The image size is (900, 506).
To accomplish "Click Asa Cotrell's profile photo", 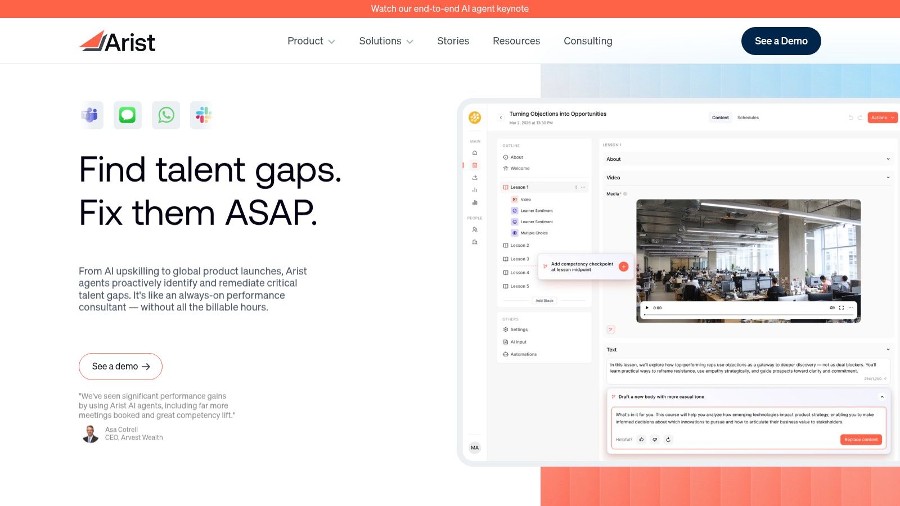I will (90, 433).
